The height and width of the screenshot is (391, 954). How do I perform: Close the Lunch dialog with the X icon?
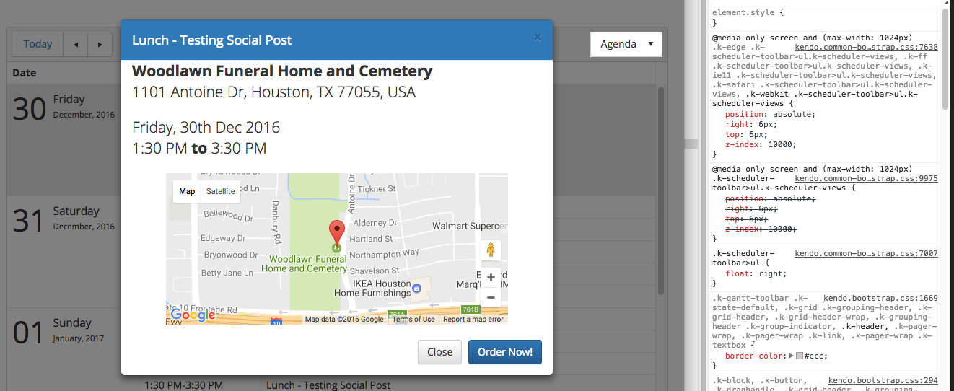click(x=537, y=38)
